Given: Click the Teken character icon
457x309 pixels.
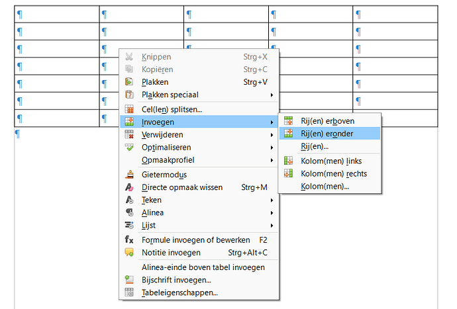Looking at the screenshot, I should 129,200.
